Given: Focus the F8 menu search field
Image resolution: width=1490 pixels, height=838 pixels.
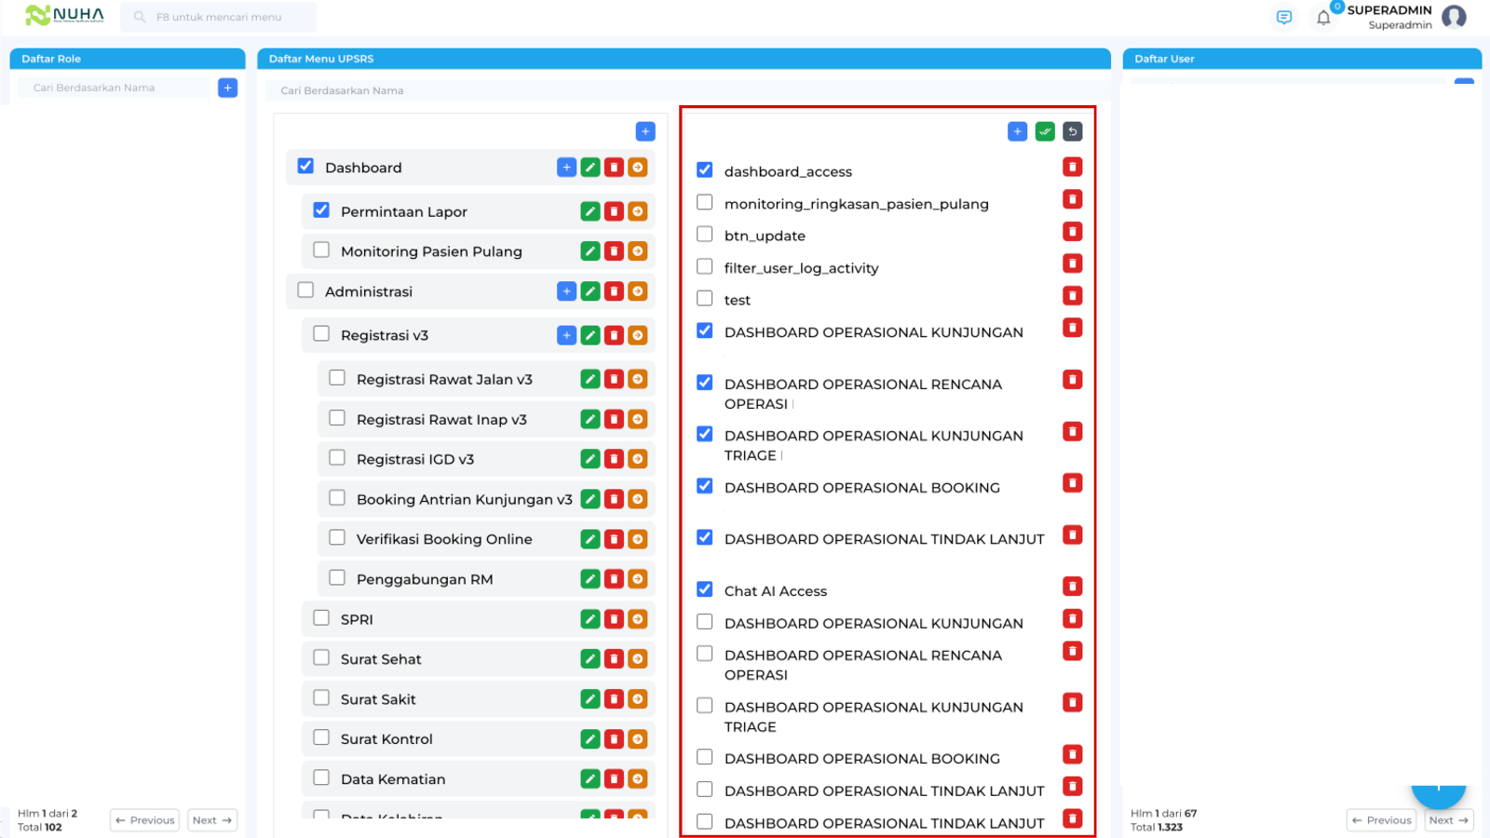Looking at the screenshot, I should pos(219,17).
